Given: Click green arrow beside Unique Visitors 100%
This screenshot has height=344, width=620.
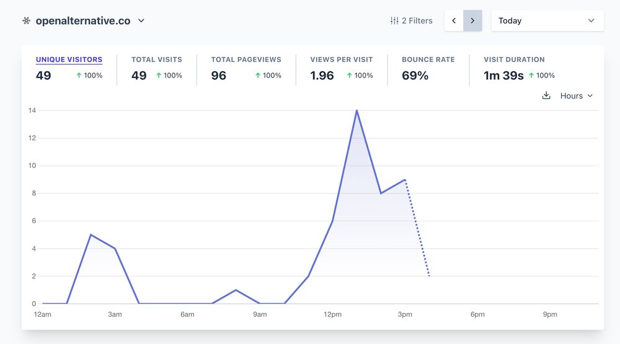Looking at the screenshot, I should (79, 75).
